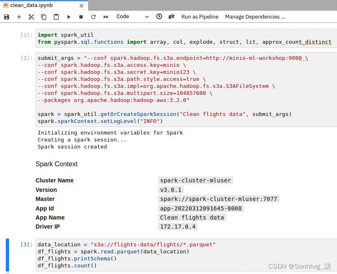Viewport: 337px width, 274px height.
Task: Click approx_count_distinct in the import line
Action: (296, 42)
